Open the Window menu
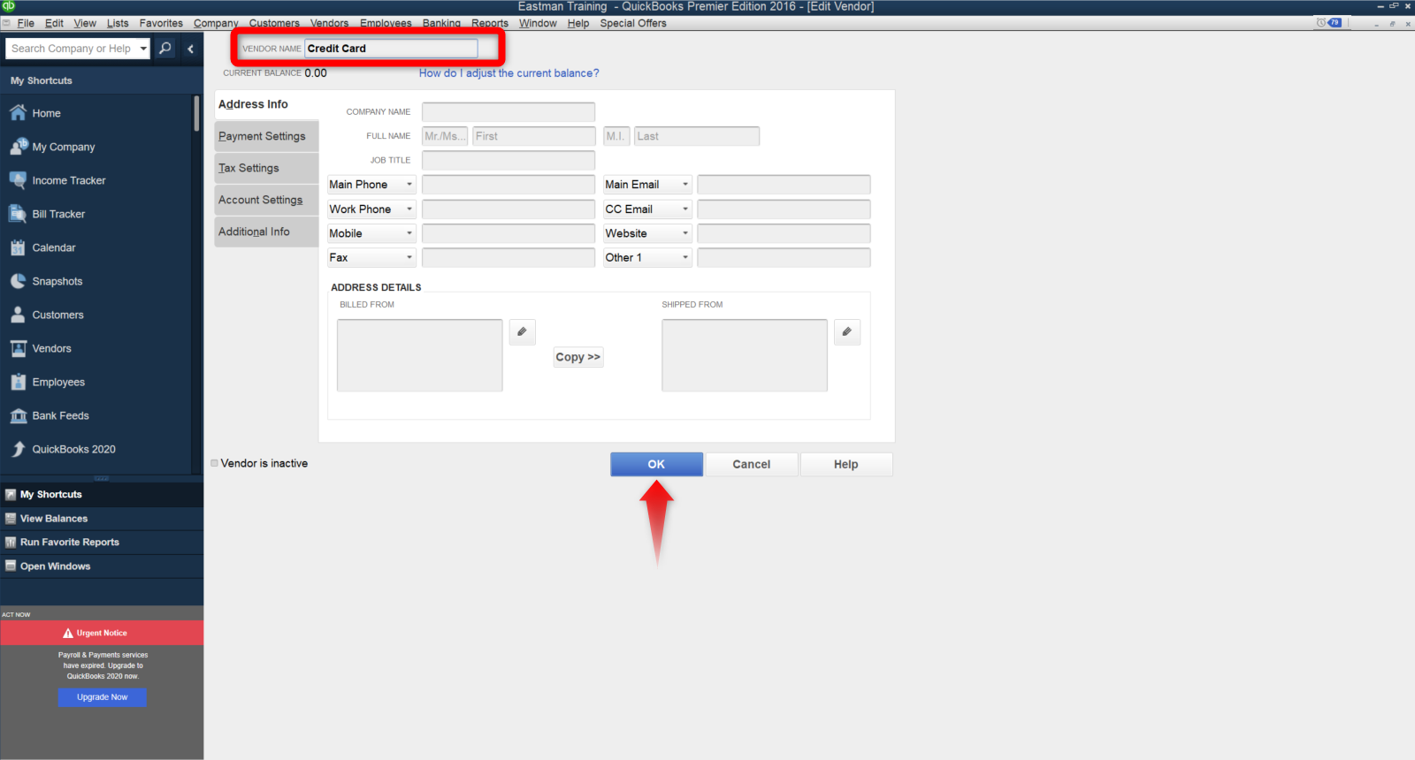The image size is (1415, 760). coord(538,23)
